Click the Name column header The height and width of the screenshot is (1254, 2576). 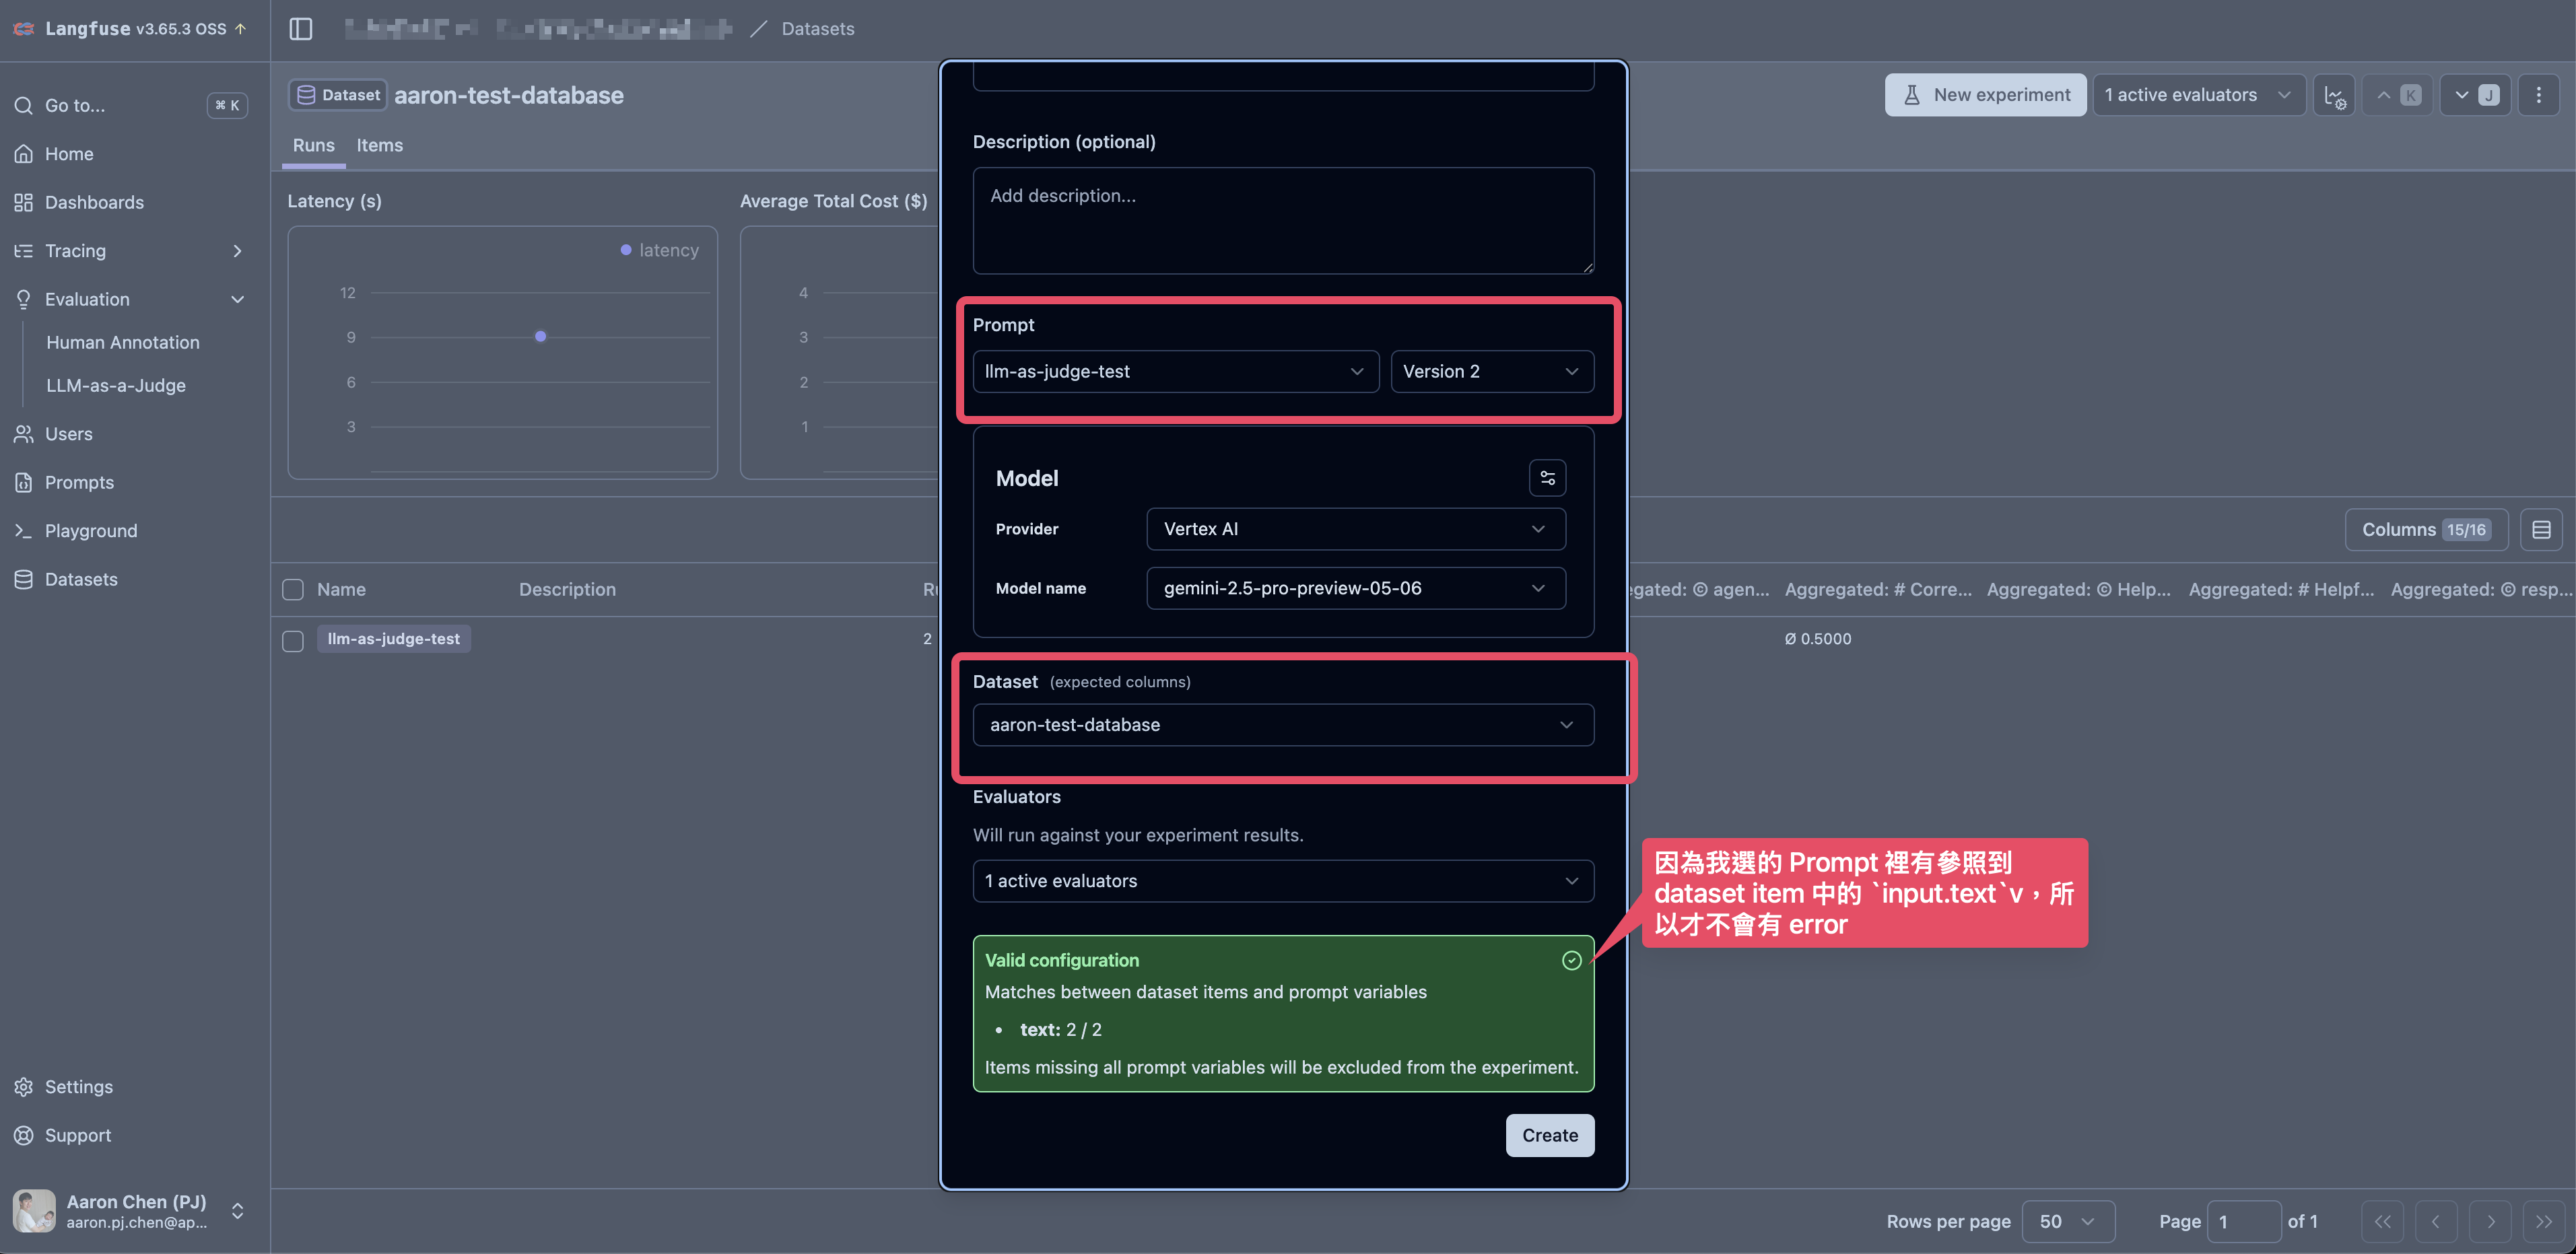pyautogui.click(x=341, y=589)
